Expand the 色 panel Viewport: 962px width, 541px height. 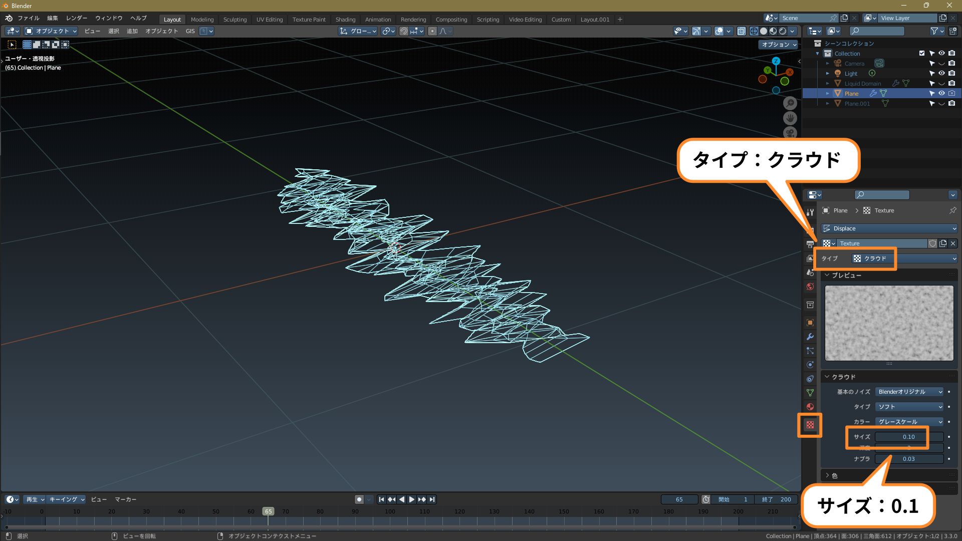coord(834,475)
